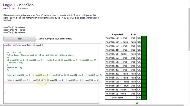Click the page vertical scrollbar
190x106 pixels.
point(189,29)
